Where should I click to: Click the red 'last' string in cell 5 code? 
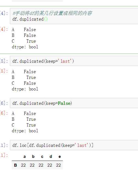(65, 61)
